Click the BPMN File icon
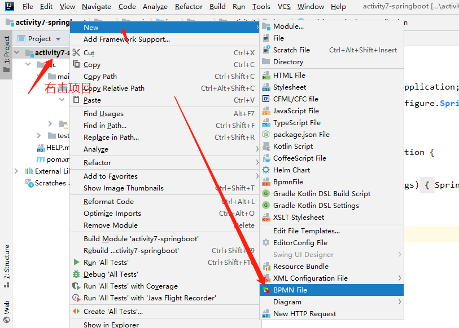The image size is (459, 328). [266, 290]
